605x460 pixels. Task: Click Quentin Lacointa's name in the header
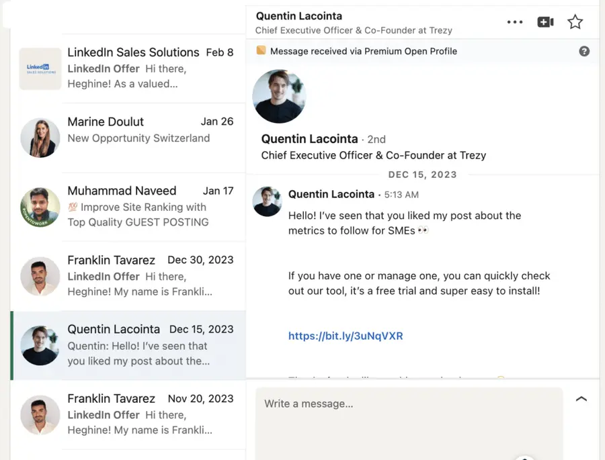pos(298,15)
